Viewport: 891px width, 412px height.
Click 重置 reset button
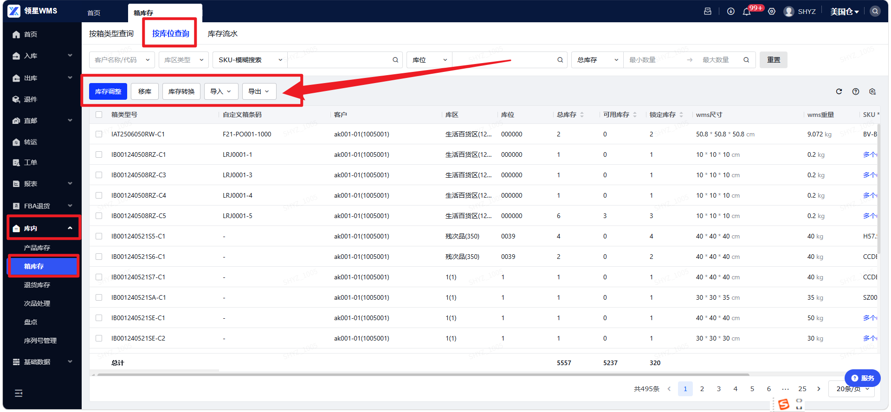click(x=774, y=60)
